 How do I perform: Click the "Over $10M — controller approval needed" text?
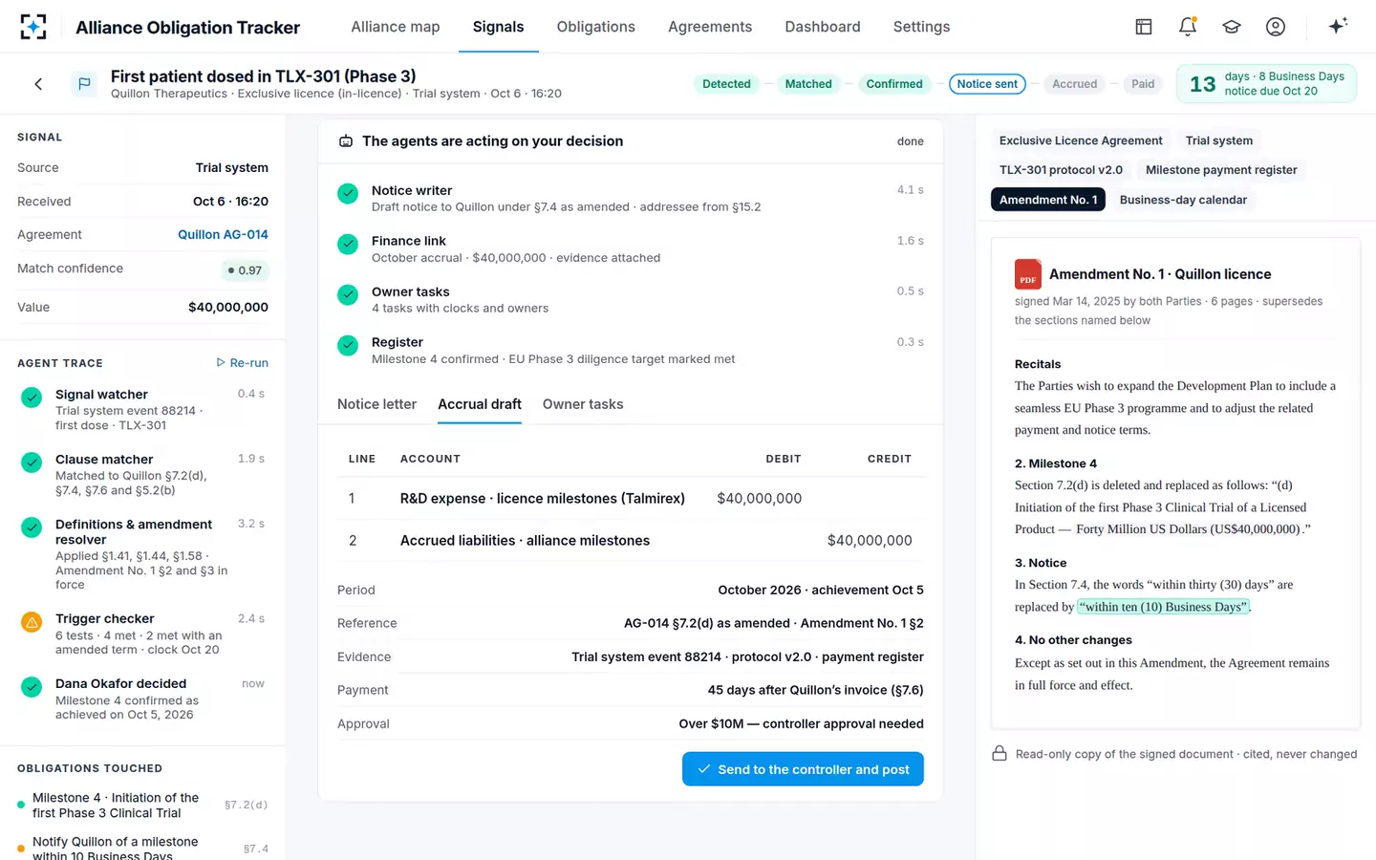801,724
